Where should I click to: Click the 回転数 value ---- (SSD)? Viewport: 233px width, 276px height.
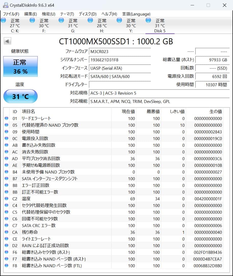point(212,68)
